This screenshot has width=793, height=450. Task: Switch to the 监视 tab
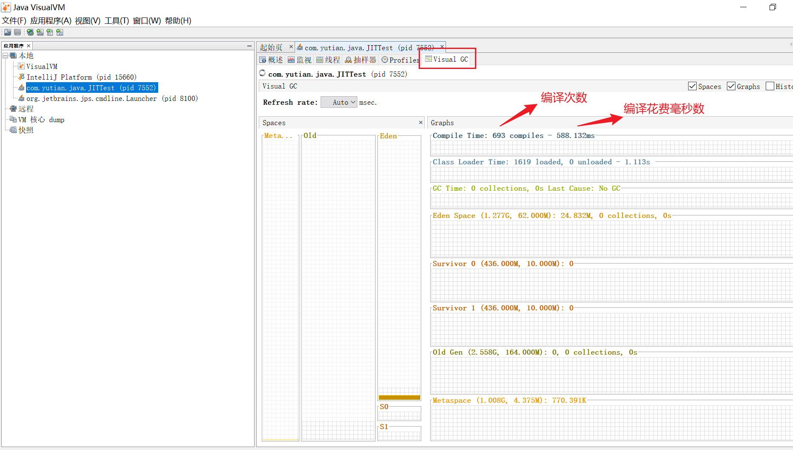point(300,60)
